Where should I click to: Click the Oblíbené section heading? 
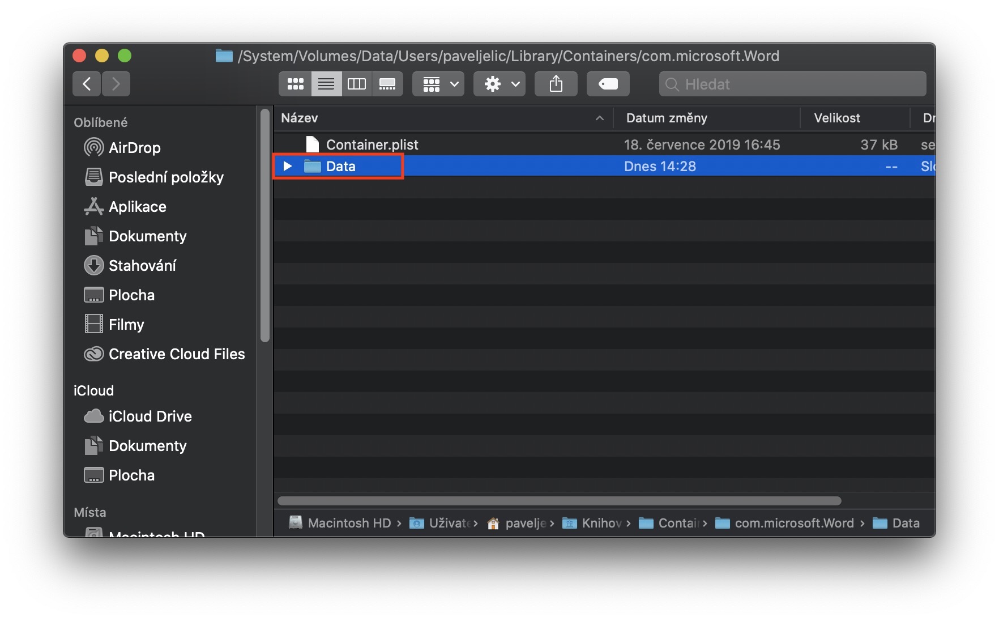[100, 122]
